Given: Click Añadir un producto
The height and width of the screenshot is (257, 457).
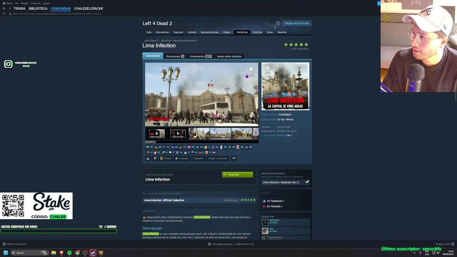Looking at the screenshot, I should pos(15,244).
